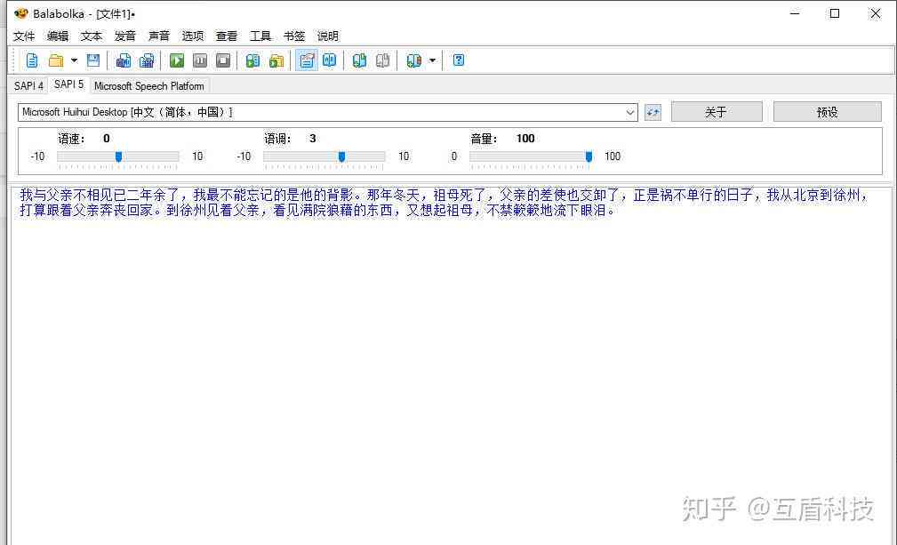
Task: Save the document with the floppy disk icon
Action: click(x=93, y=60)
